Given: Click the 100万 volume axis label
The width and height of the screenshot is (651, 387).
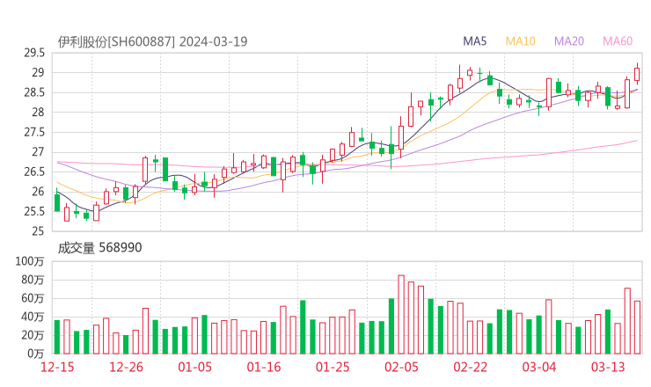Looking at the screenshot, I should (x=30, y=261).
